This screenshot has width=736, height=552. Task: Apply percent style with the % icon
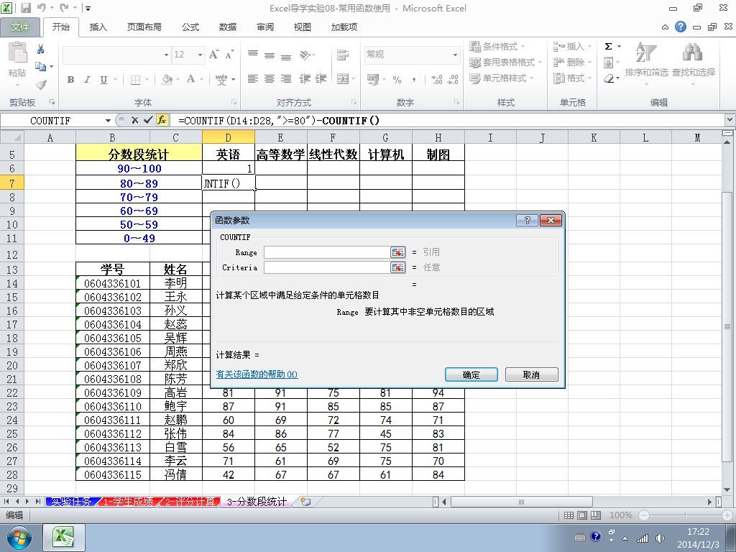point(397,80)
